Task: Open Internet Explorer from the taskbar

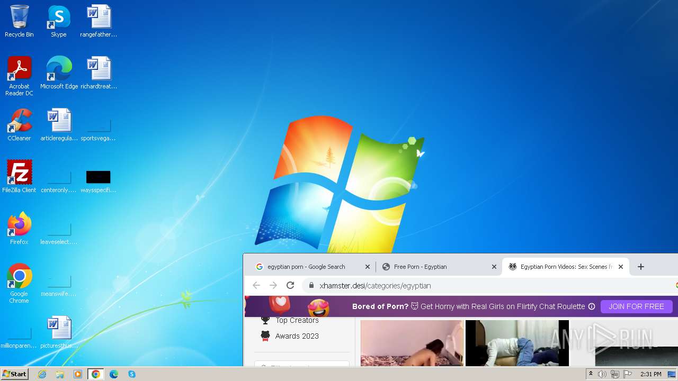Action: tap(42, 374)
